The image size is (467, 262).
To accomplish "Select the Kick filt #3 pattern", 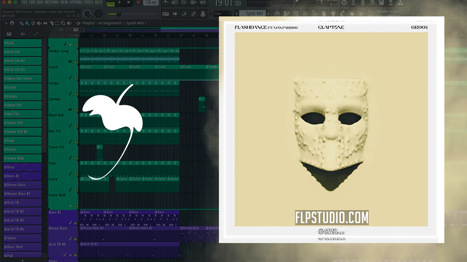I will pos(22,70).
